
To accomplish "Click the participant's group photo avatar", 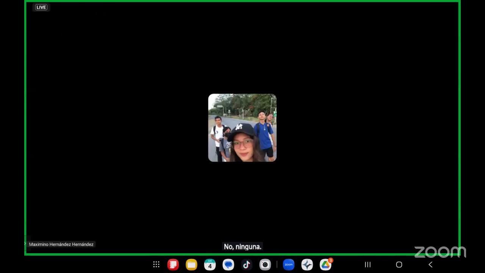I will 242,128.
